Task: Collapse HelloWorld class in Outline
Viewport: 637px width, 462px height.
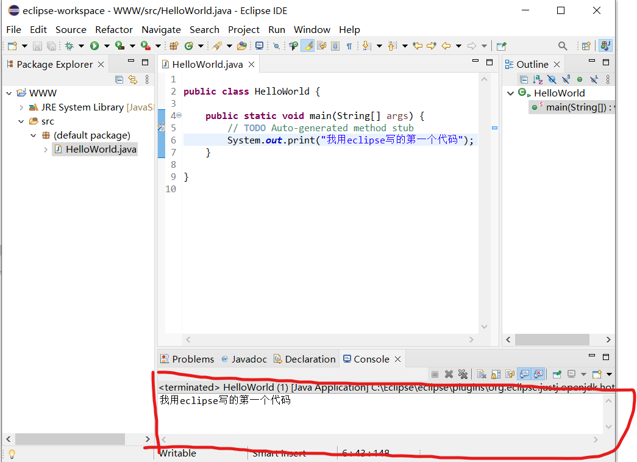Action: 511,93
